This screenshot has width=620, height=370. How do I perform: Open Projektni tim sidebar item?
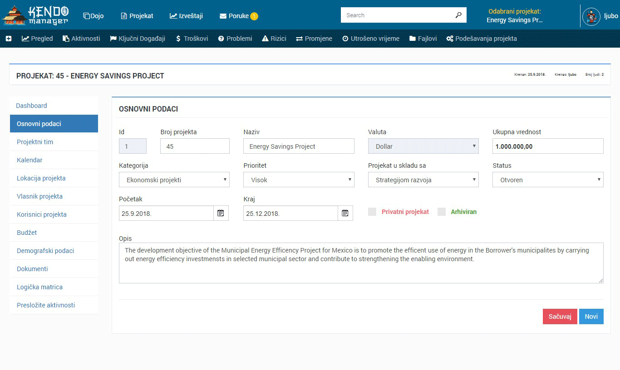click(x=54, y=142)
